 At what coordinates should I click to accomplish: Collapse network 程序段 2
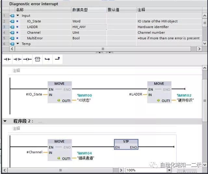(5, 121)
